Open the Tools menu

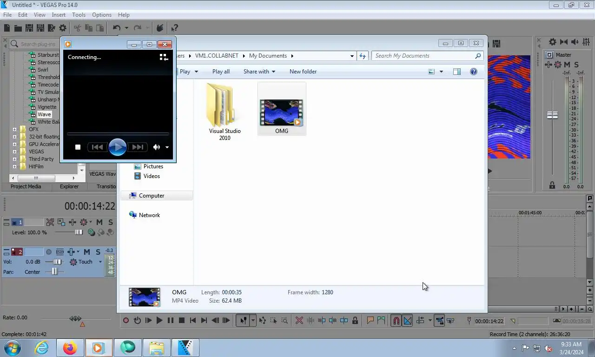[x=79, y=15]
